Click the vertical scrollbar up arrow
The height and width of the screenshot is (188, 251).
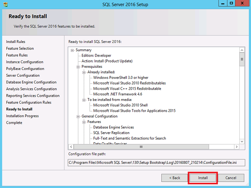point(242,50)
